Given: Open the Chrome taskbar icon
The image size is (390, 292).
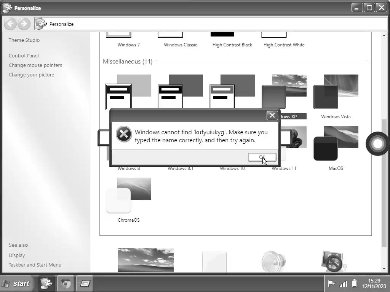Looking at the screenshot, I should (x=66, y=283).
